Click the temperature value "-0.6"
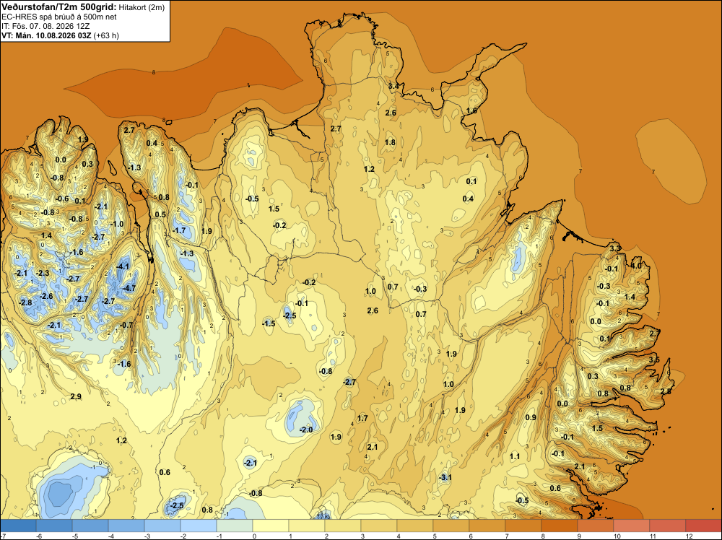 pyautogui.click(x=62, y=199)
